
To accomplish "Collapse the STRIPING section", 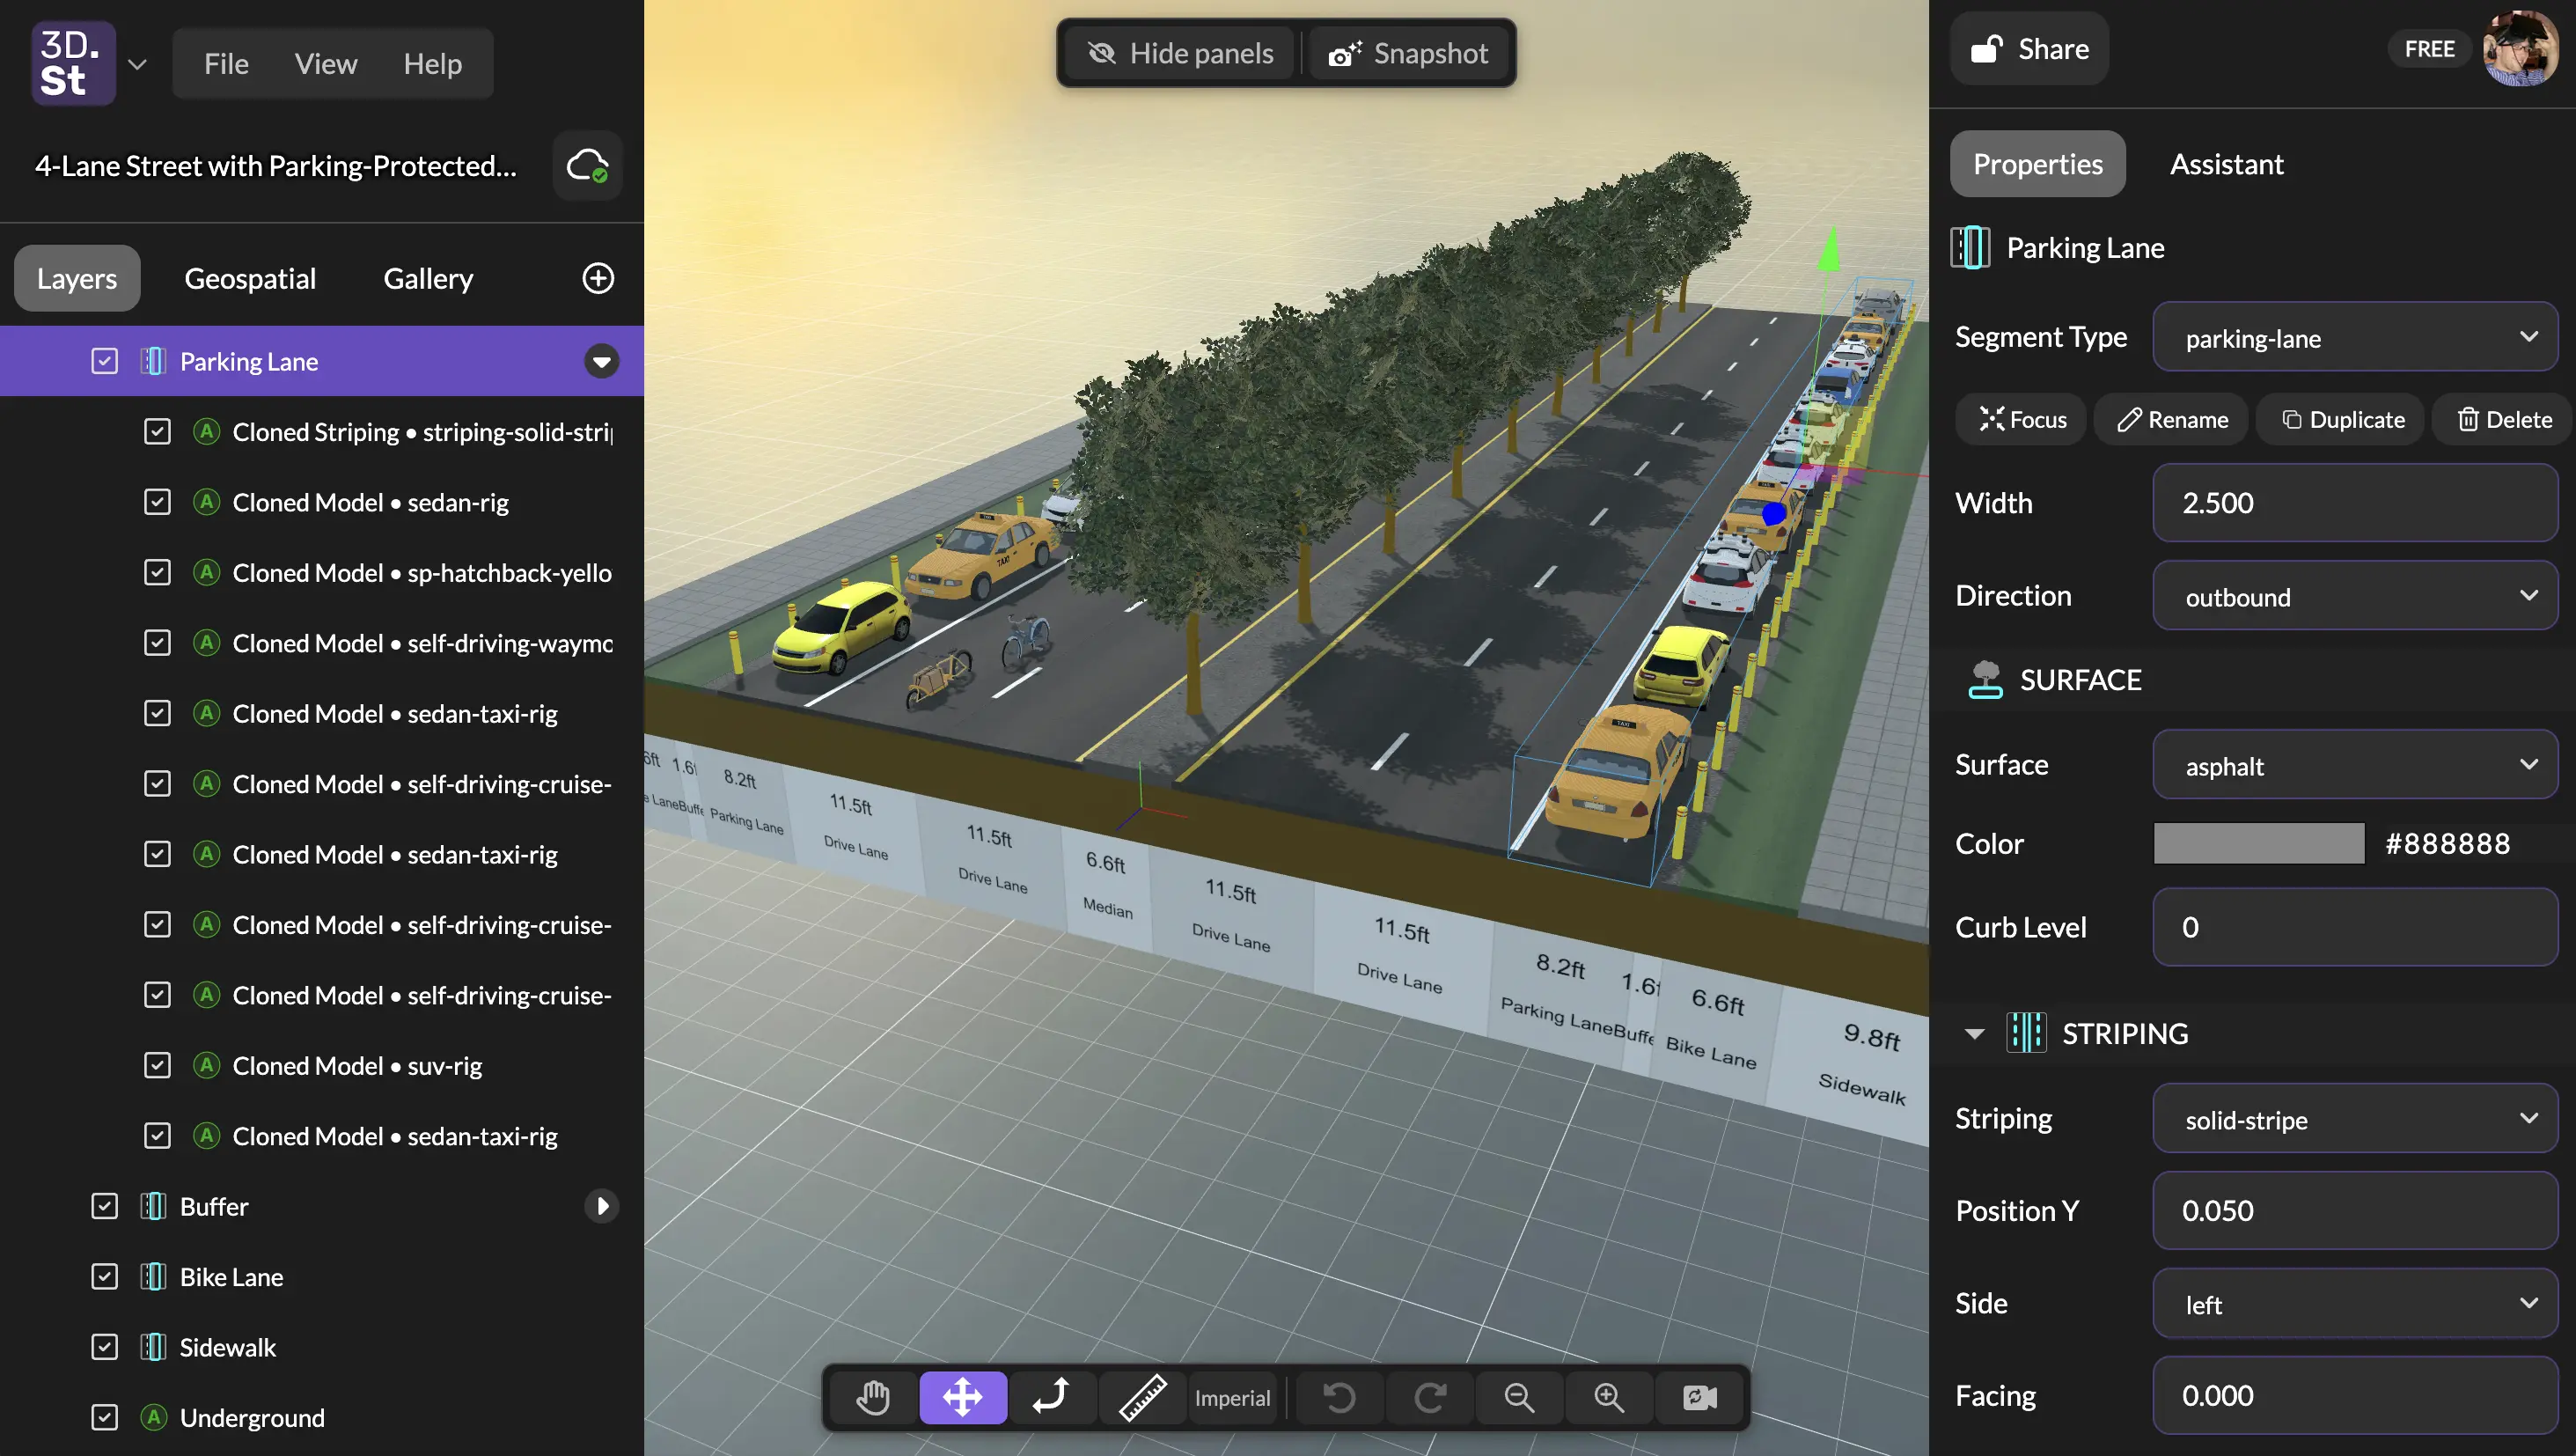I will [1974, 1033].
